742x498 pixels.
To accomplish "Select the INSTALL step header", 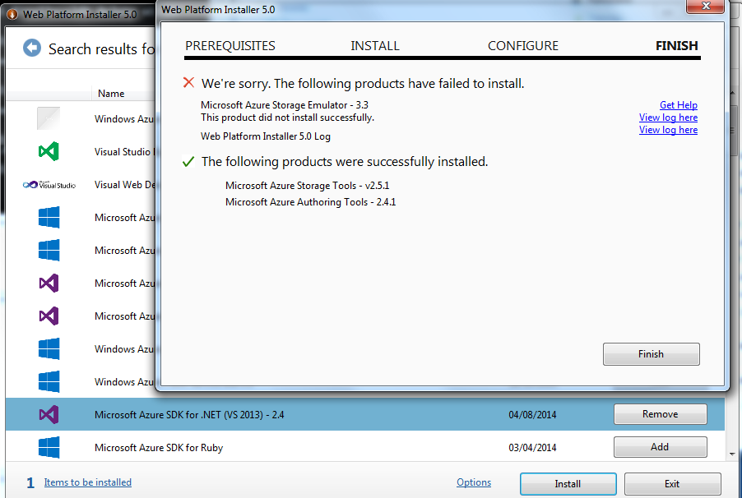I will pos(375,45).
